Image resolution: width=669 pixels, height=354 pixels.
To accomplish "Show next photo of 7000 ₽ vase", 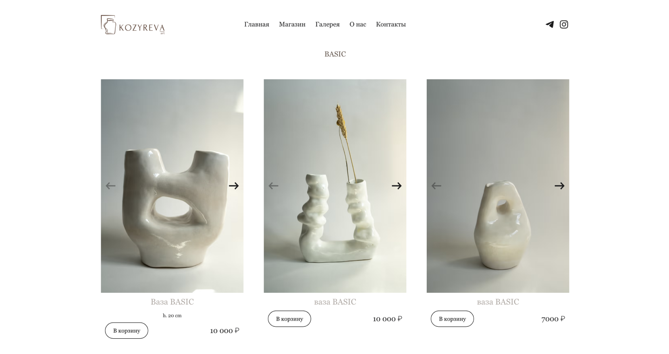I will coord(559,186).
